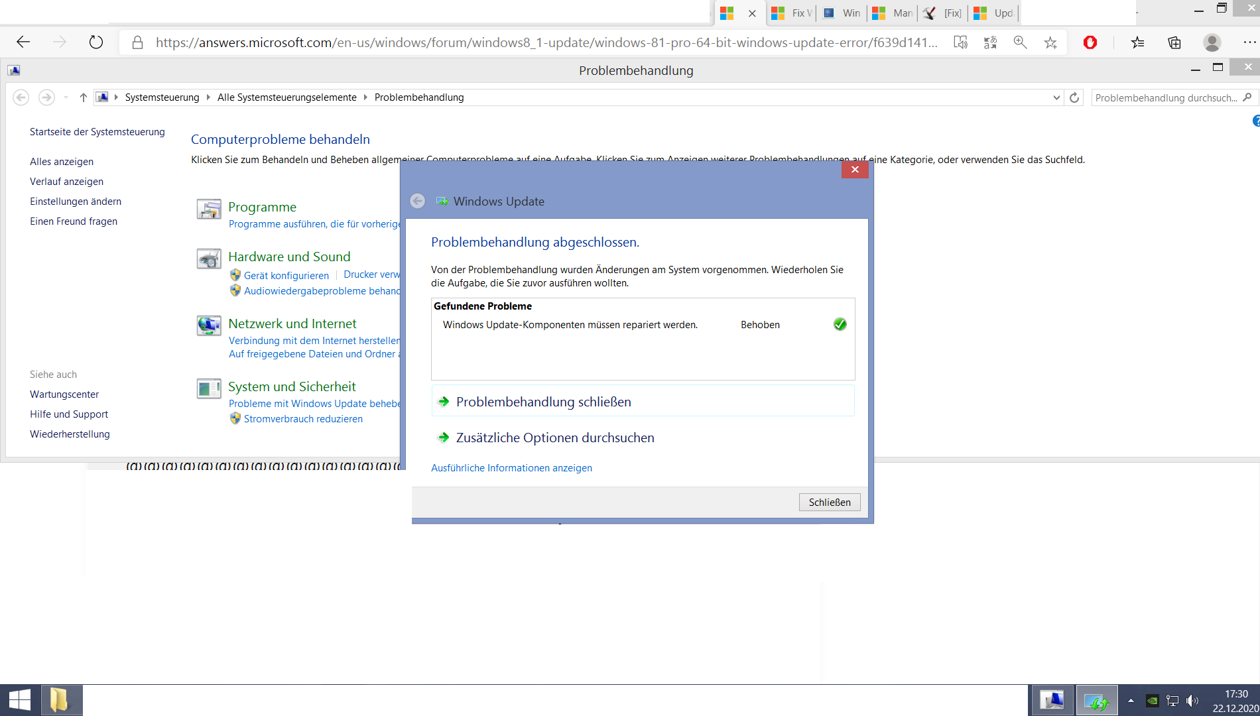Add page to favorites with star icon

[x=1050, y=42]
